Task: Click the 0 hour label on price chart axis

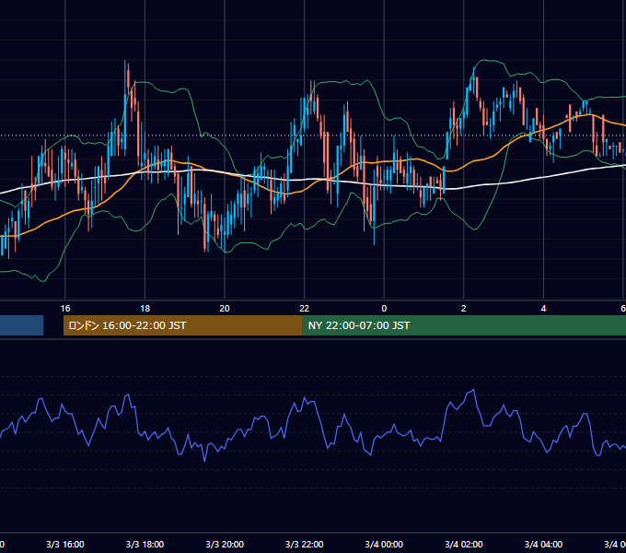Action: [x=384, y=308]
